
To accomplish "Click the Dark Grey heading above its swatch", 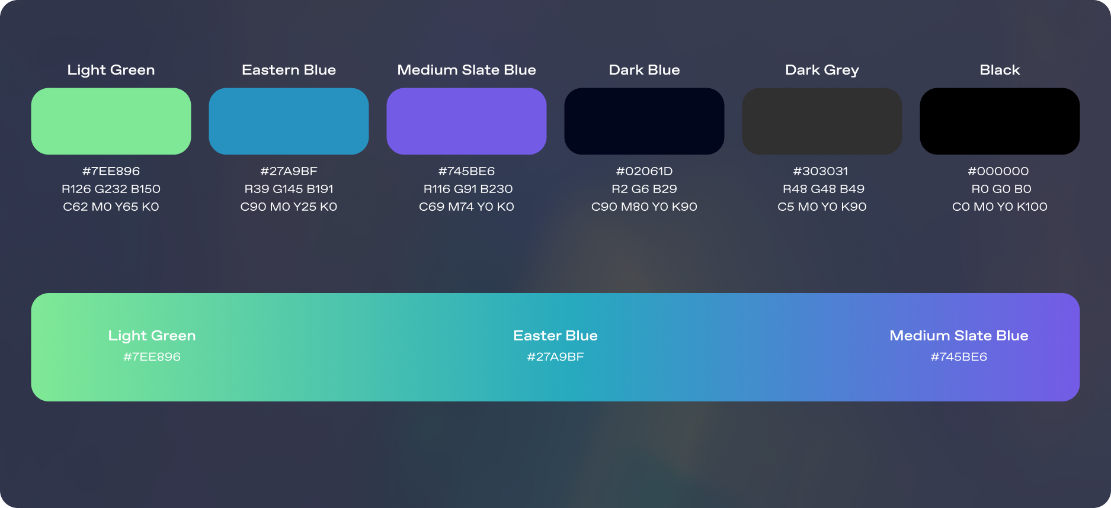I will pos(822,70).
